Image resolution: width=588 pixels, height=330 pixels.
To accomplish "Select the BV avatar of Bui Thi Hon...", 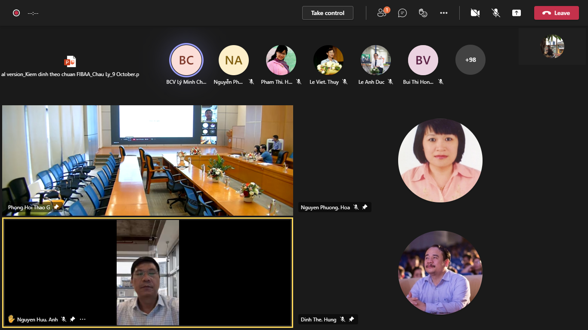I will (x=423, y=60).
